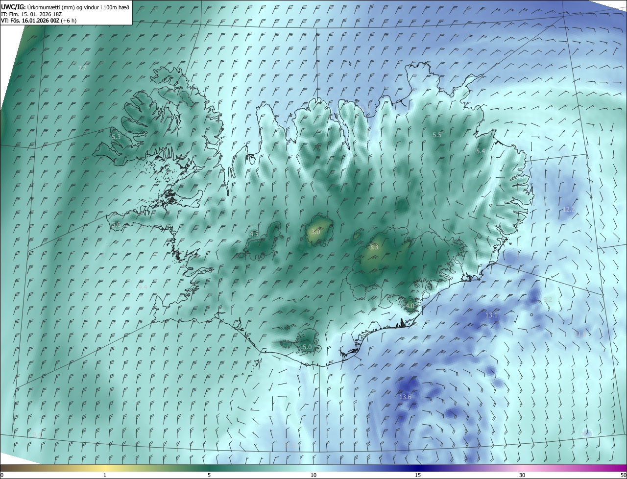Screen dimensions: 627x479
Task: Click the colorbar tick labeled 5
Action: click(209, 475)
